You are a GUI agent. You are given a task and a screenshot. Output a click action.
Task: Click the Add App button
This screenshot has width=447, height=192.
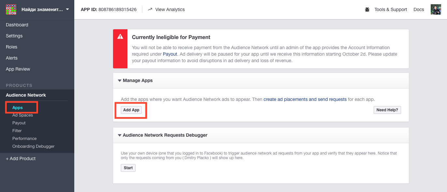click(131, 110)
